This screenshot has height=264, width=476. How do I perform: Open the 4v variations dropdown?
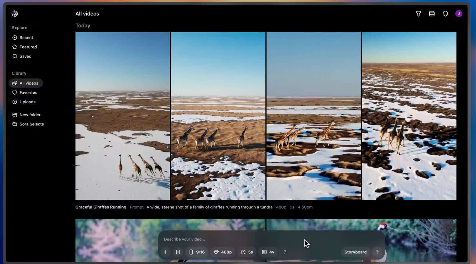click(268, 252)
